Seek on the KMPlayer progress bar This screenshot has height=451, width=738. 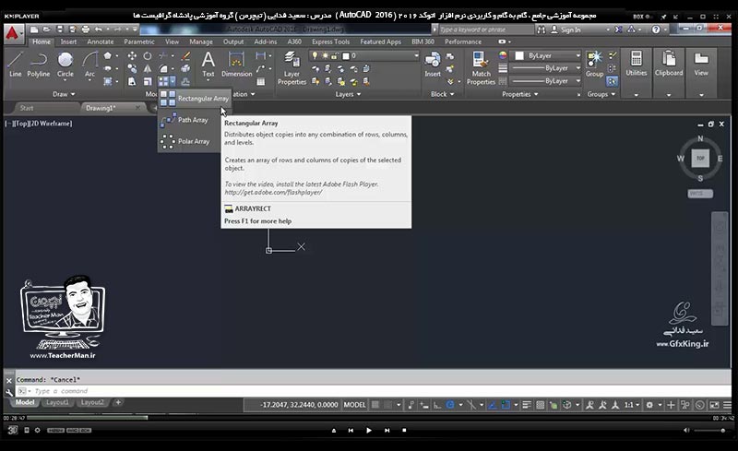coord(370,418)
